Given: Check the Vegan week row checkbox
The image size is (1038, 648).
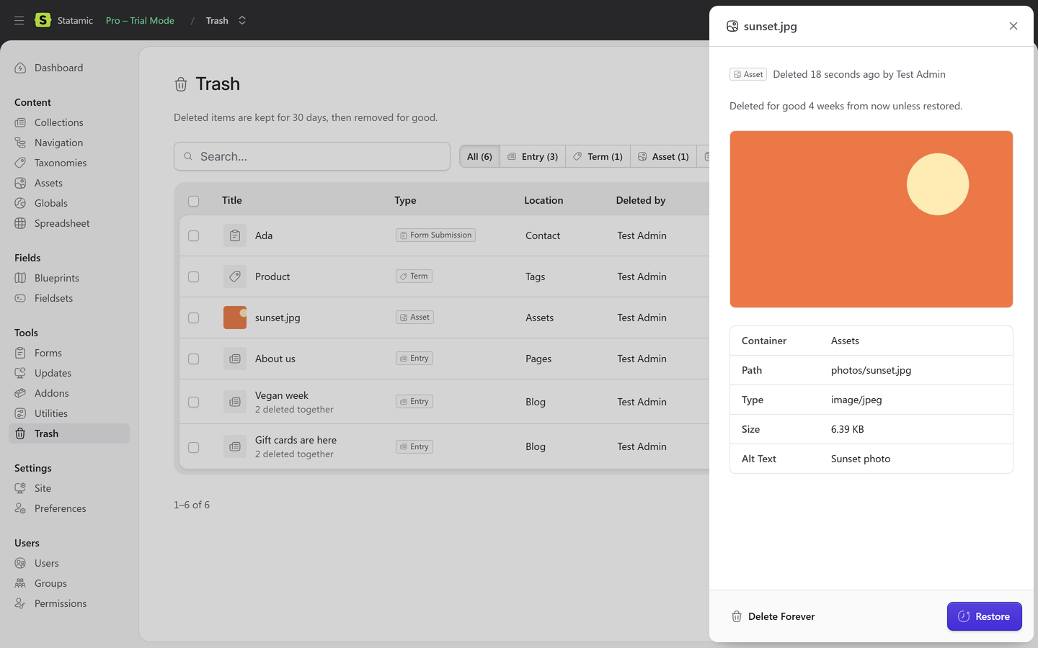Looking at the screenshot, I should (193, 402).
